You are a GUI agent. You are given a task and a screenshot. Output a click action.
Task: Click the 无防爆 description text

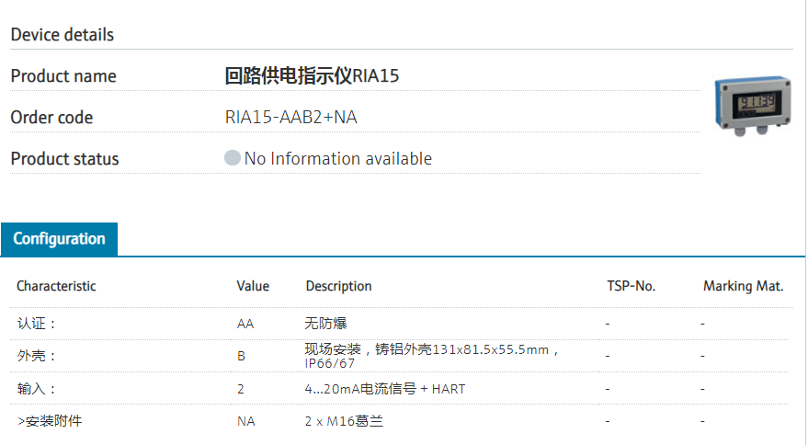point(326,324)
